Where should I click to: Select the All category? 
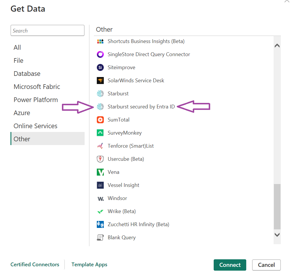[47, 47]
